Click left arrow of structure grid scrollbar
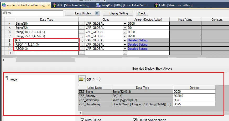Viewport: 229px width, 121px height. pos(80,113)
